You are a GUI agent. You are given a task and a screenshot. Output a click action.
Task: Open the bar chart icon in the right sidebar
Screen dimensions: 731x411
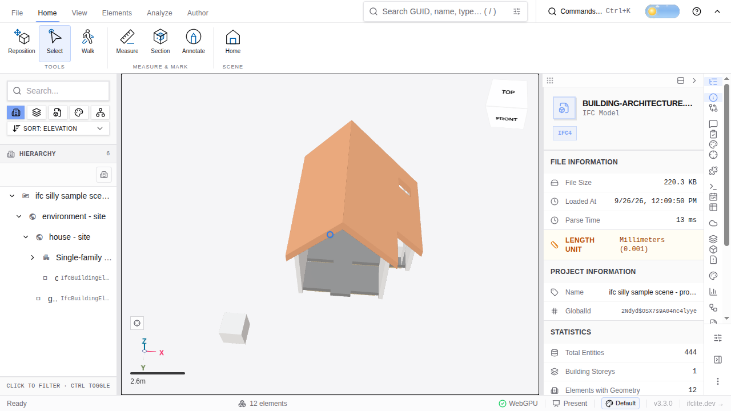pyautogui.click(x=713, y=292)
